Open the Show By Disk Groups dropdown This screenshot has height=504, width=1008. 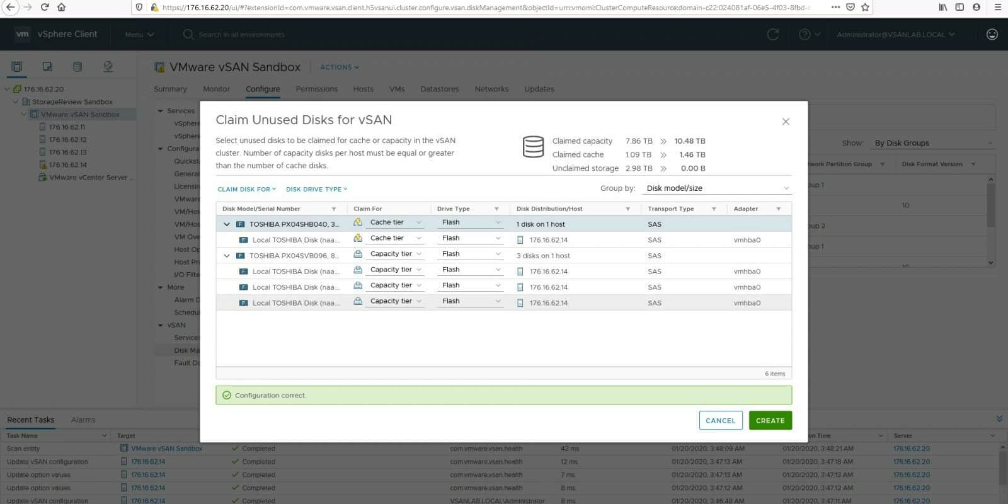[933, 143]
